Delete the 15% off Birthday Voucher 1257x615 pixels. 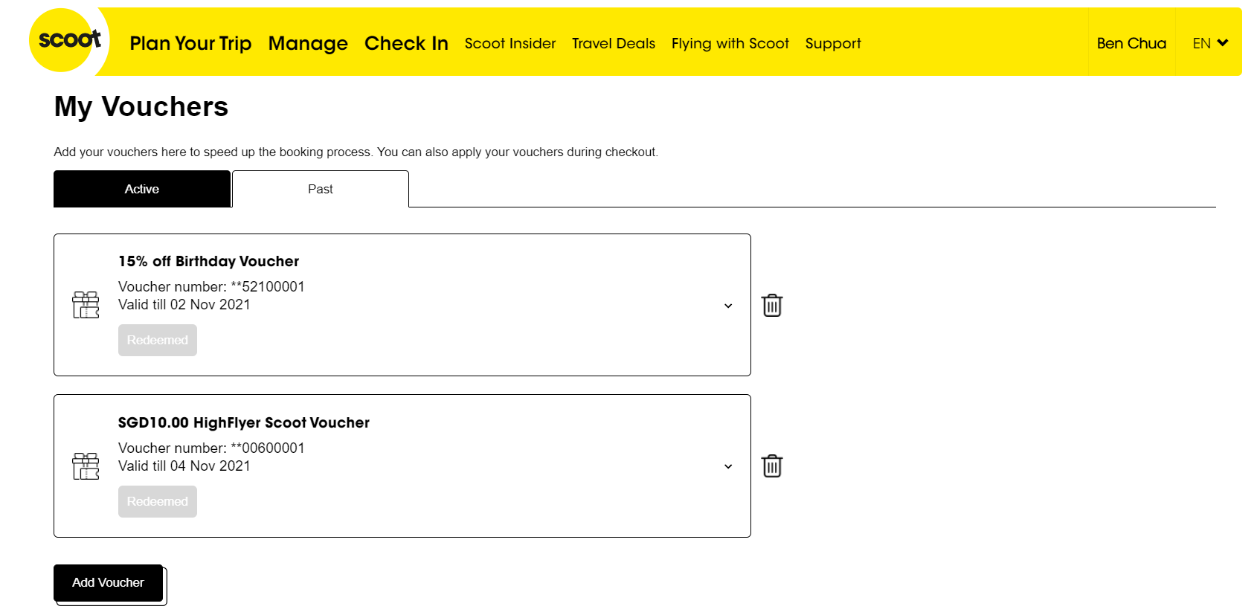point(772,305)
